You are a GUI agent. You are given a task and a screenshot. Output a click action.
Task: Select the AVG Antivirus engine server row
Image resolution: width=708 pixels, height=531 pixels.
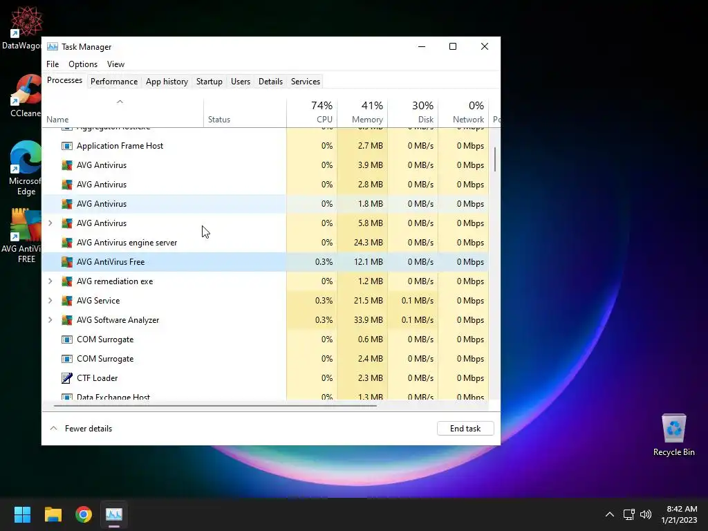265,243
